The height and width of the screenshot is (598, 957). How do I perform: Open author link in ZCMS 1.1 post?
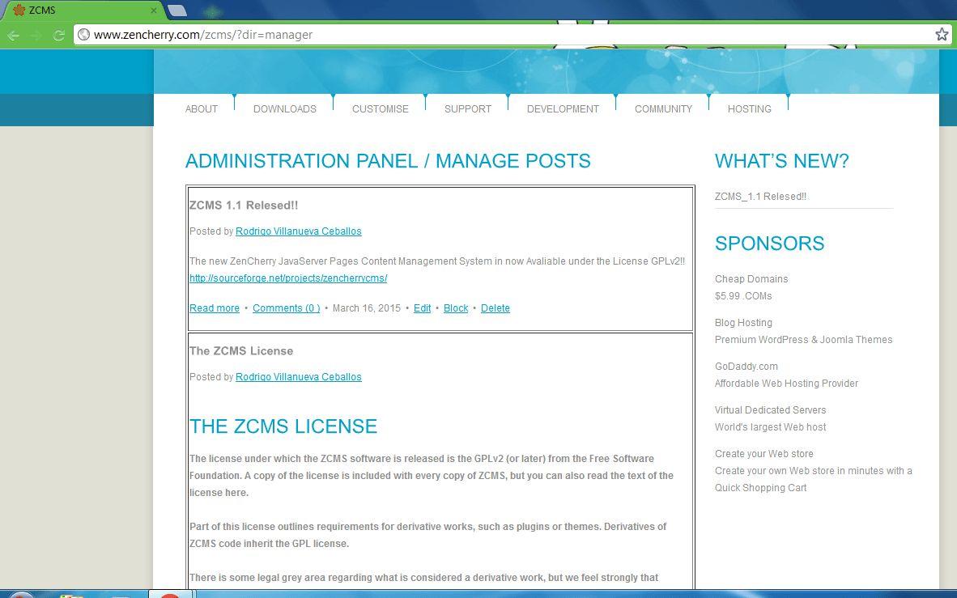tap(299, 231)
